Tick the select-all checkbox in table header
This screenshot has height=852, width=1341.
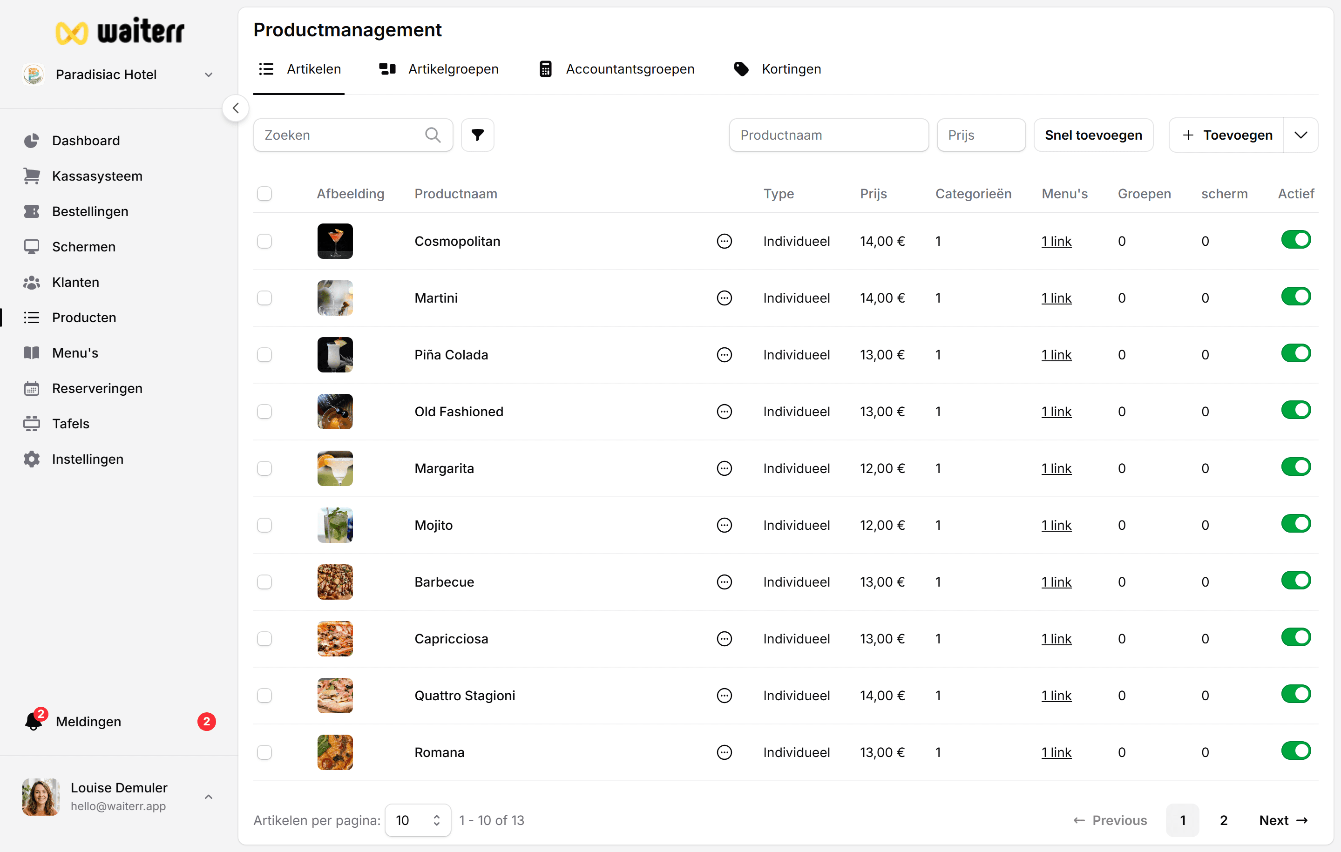pos(264,194)
